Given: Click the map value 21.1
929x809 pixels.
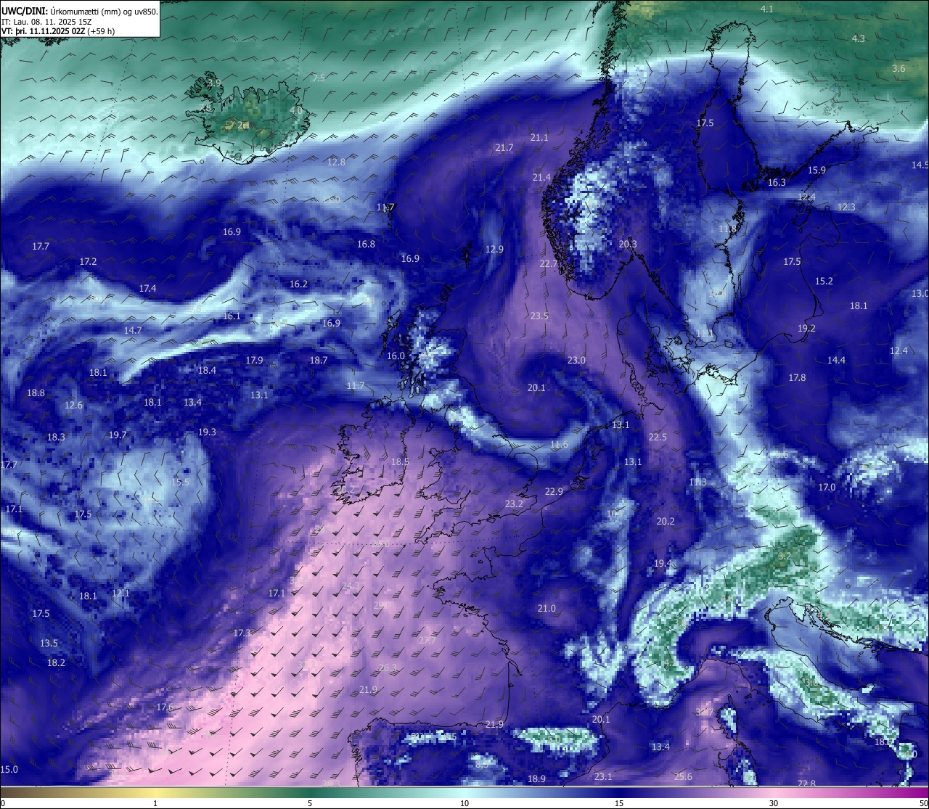Looking at the screenshot, I should pos(539,137).
